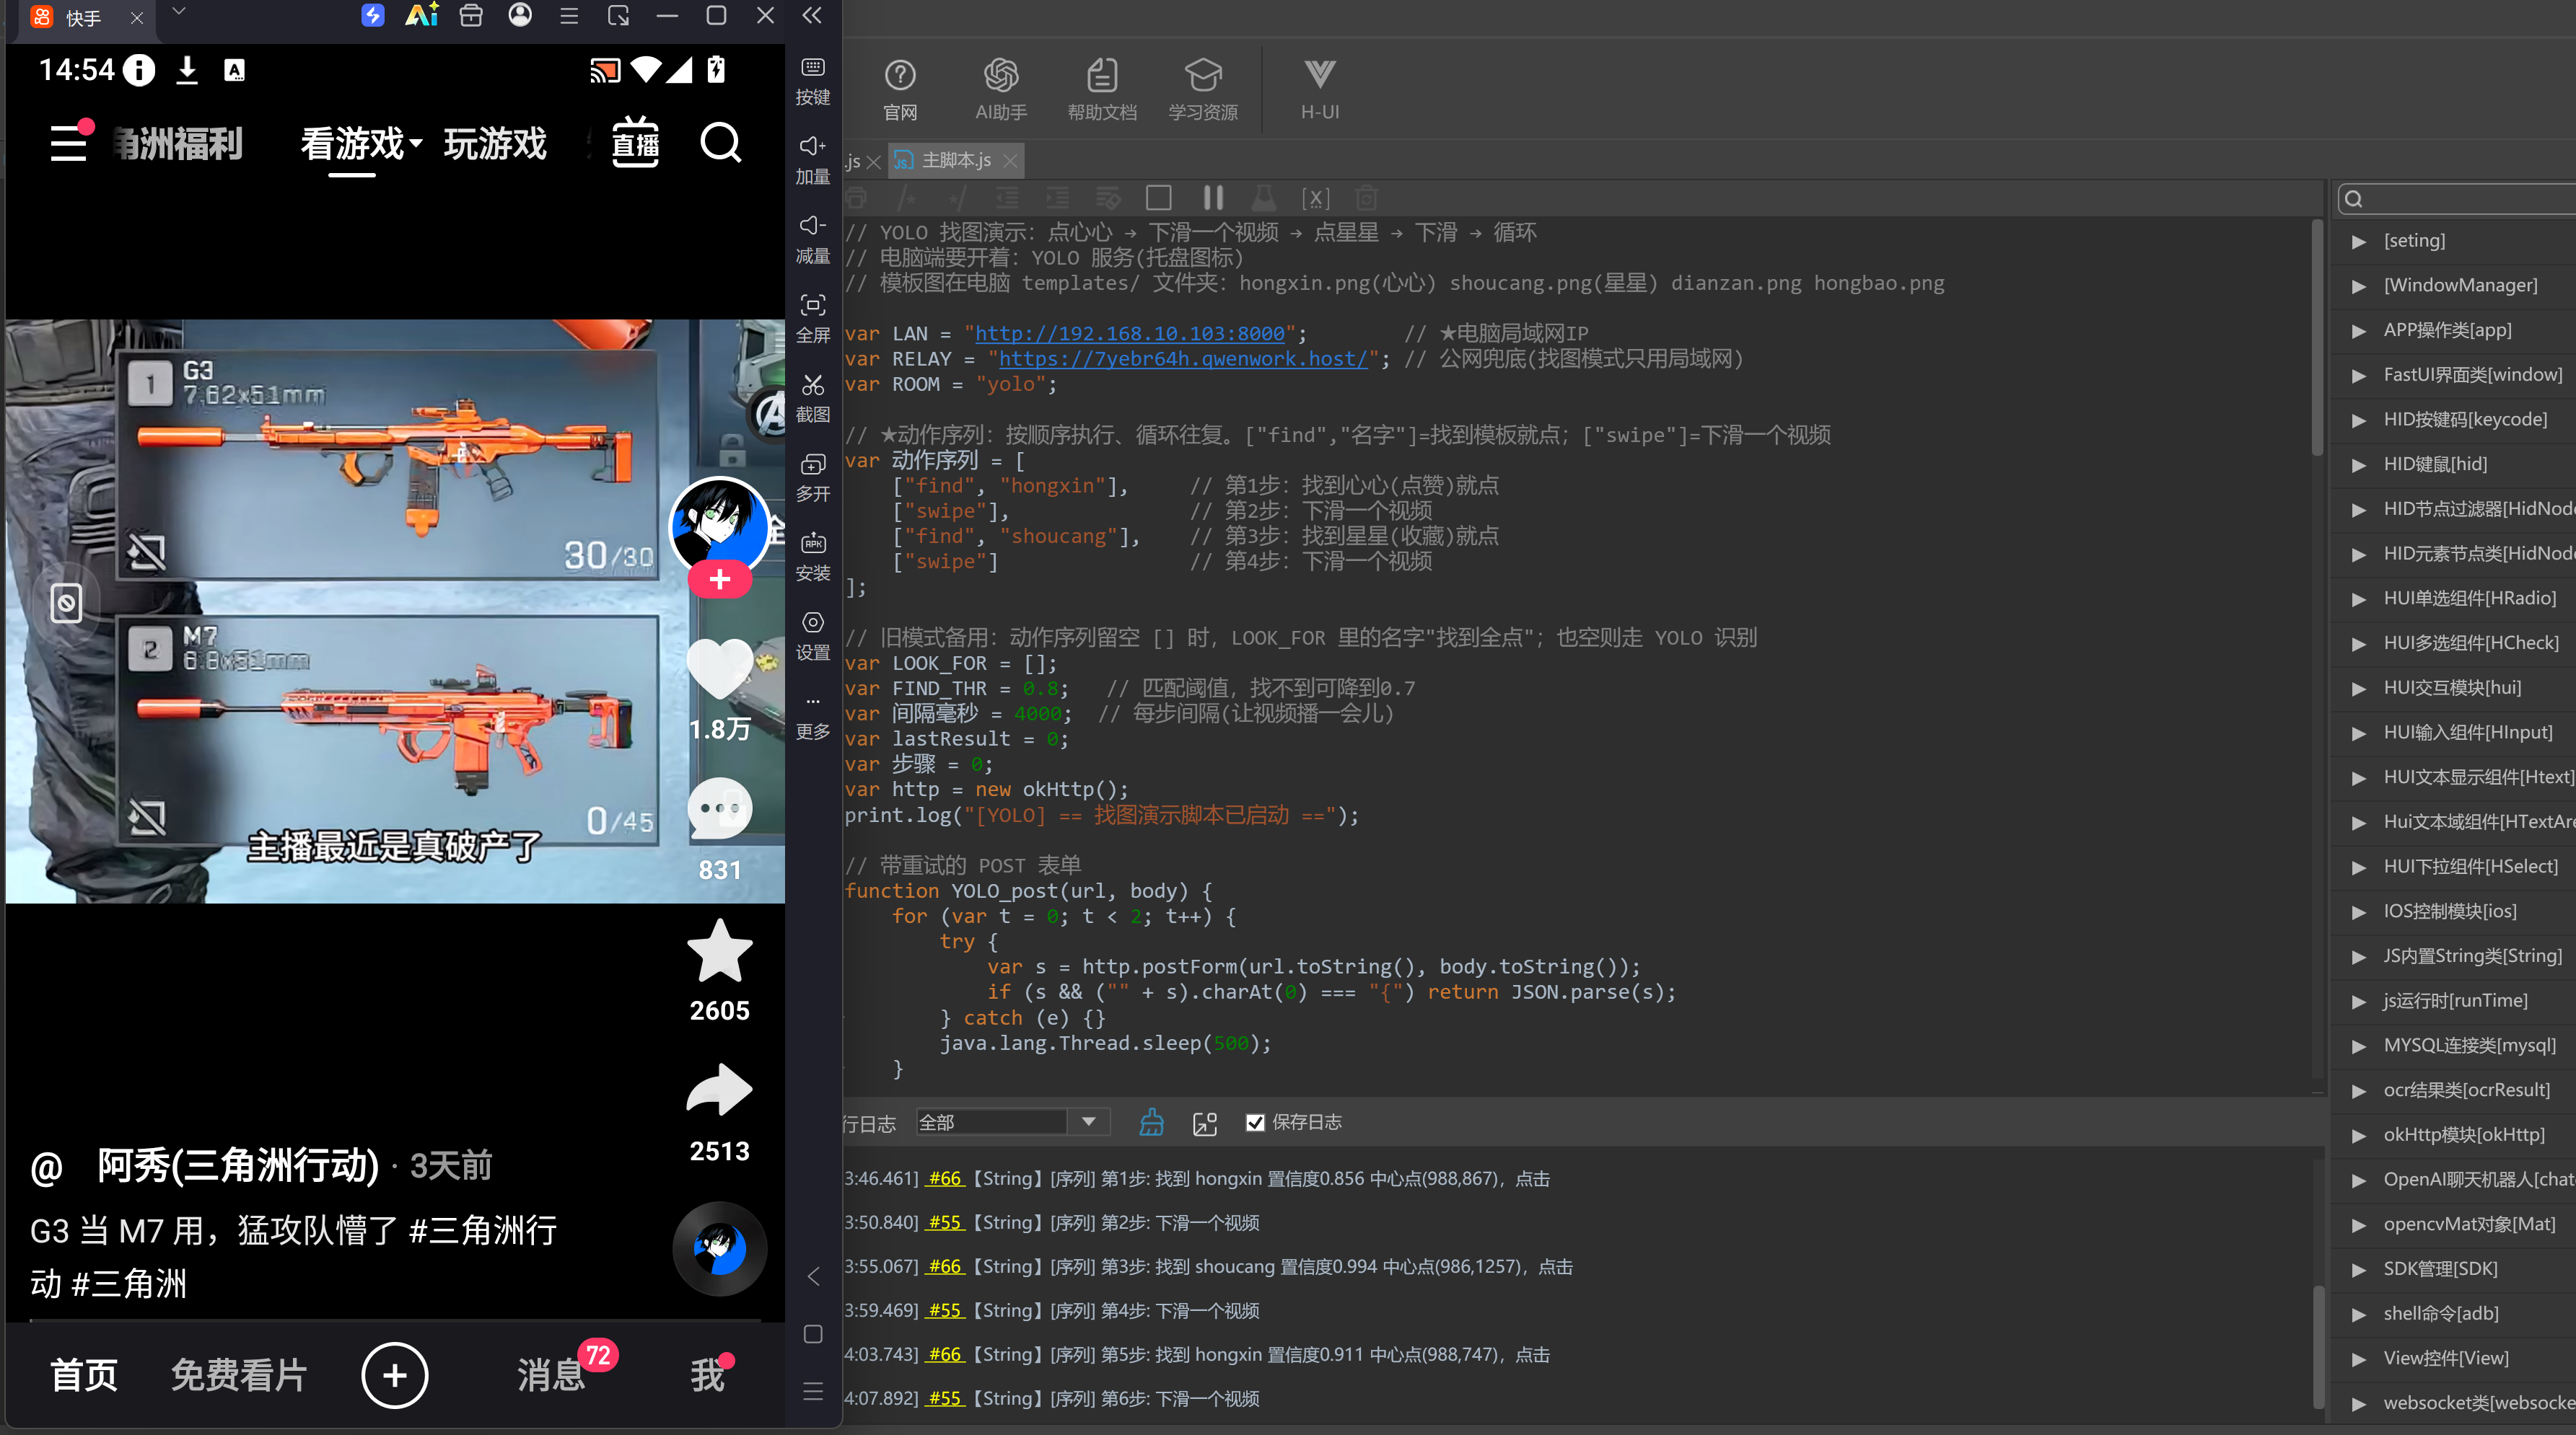Viewport: 2576px width, 1435px height.
Task: Open the 看游戏 dropdown tab
Action: [x=361, y=143]
